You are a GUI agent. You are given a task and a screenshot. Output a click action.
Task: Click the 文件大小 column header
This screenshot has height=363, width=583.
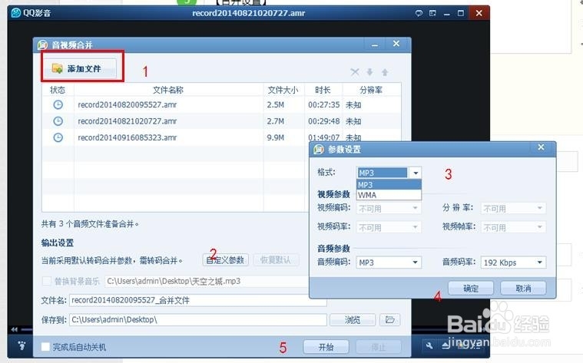point(283,90)
